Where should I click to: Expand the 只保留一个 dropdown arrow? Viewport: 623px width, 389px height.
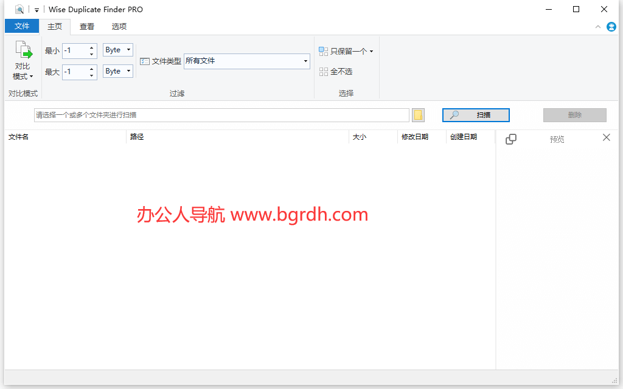[371, 51]
